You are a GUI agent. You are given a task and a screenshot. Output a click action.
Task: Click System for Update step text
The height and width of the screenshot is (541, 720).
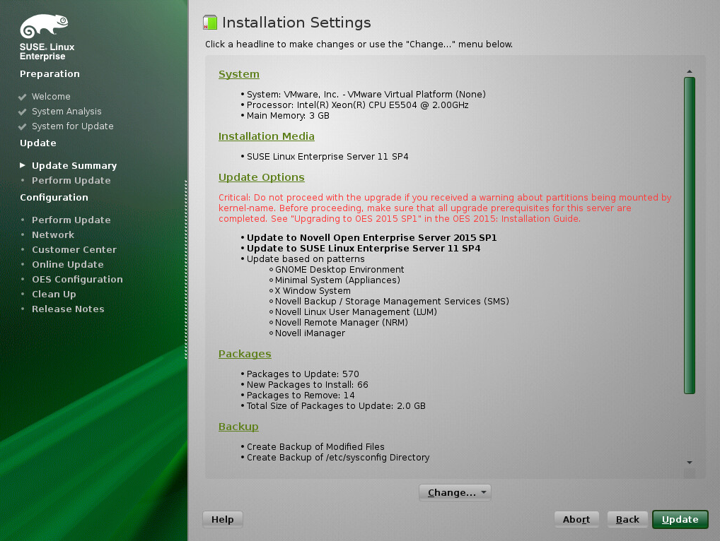click(73, 126)
